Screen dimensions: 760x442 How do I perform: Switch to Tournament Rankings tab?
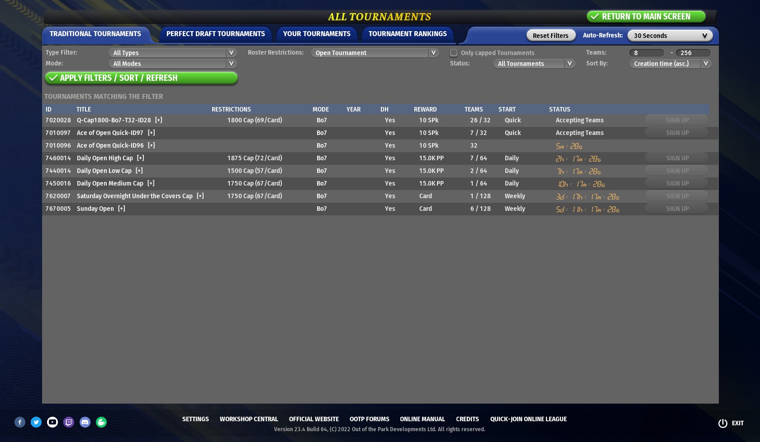[407, 34]
